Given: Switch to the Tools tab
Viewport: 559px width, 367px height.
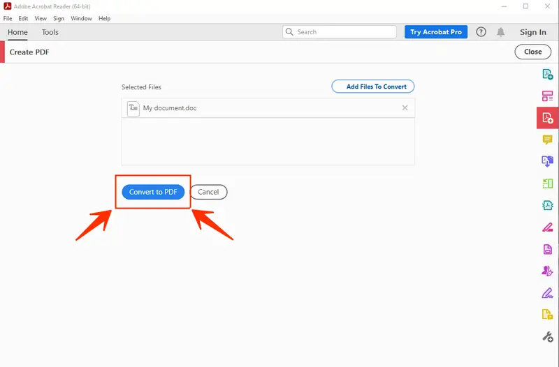Looking at the screenshot, I should tap(50, 32).
